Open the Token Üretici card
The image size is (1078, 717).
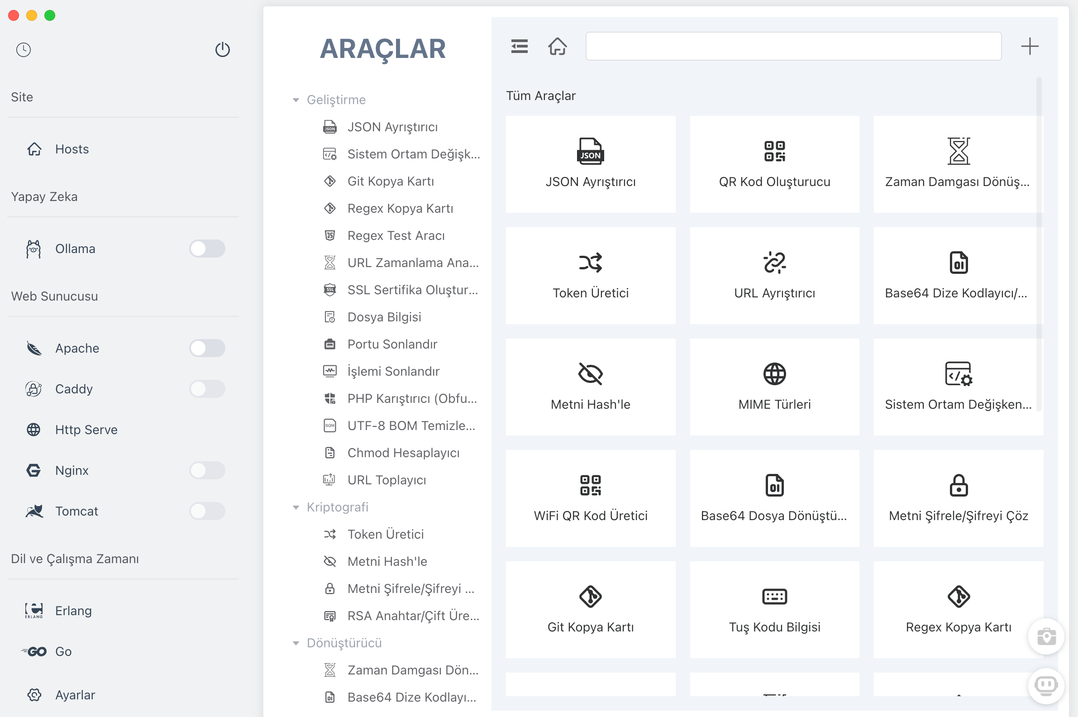(x=590, y=276)
